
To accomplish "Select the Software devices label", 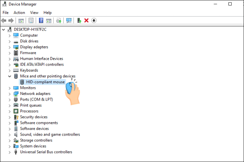I will coord(34,128).
